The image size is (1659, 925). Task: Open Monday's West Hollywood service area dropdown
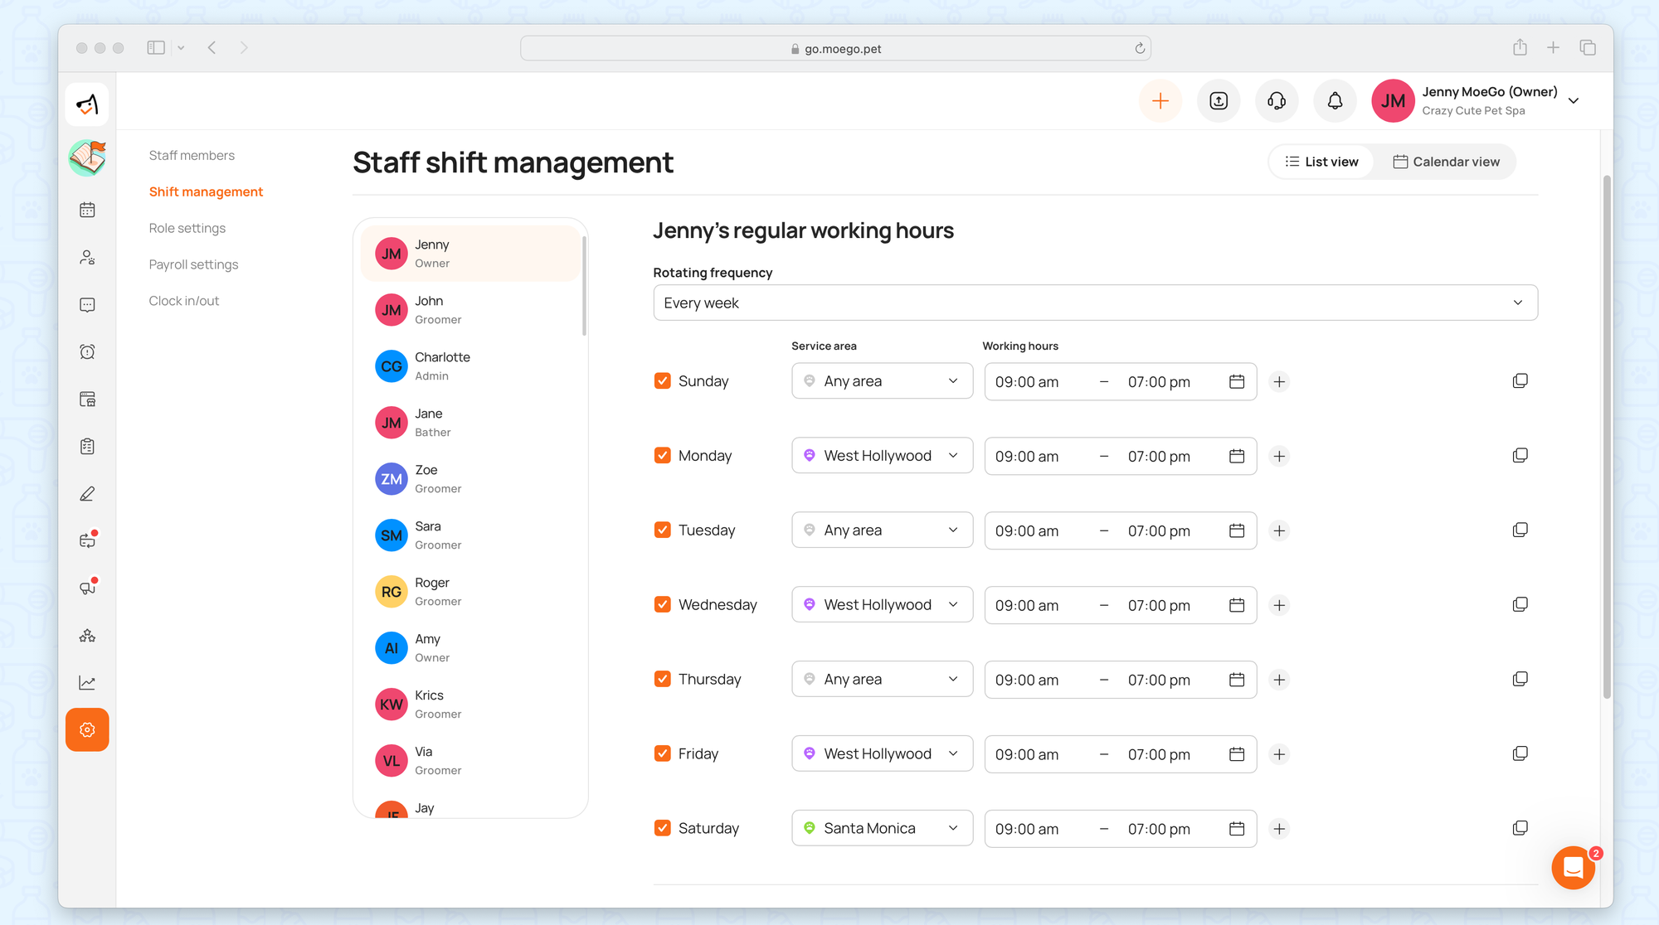(882, 456)
